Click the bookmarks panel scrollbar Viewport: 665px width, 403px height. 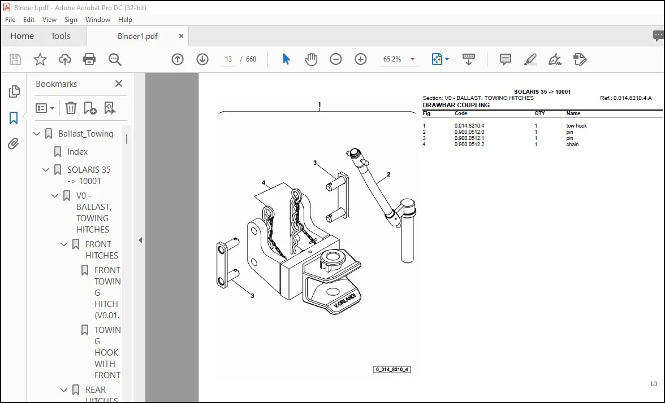(127, 139)
